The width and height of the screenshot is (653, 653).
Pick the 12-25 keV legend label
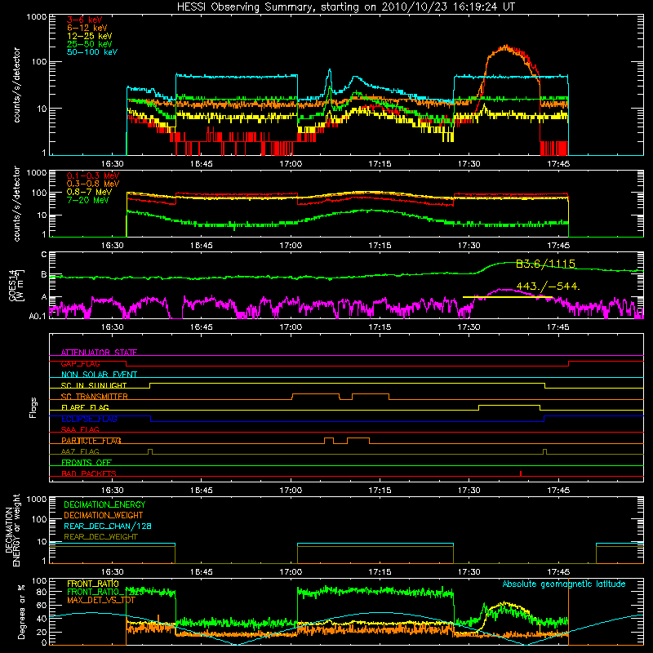tap(90, 36)
